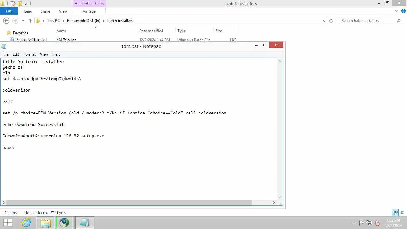Image resolution: width=407 pixels, height=229 pixels.
Task: Open the Supermium browser taskbar icon
Action: [65, 223]
